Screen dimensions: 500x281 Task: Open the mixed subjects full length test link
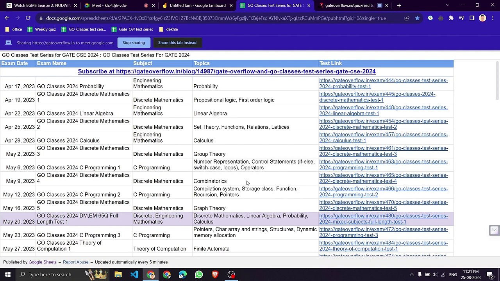tap(384, 219)
